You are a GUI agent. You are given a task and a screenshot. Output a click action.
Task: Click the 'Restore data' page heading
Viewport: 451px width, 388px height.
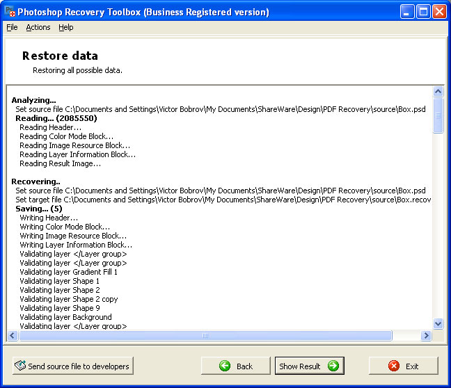pos(60,56)
